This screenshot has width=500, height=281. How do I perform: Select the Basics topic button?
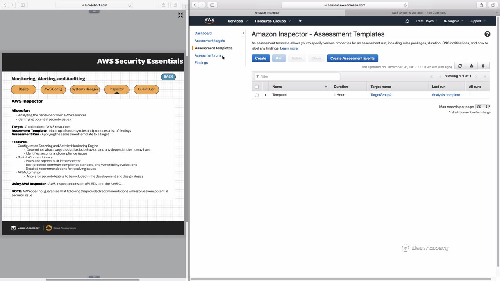[x=23, y=89]
